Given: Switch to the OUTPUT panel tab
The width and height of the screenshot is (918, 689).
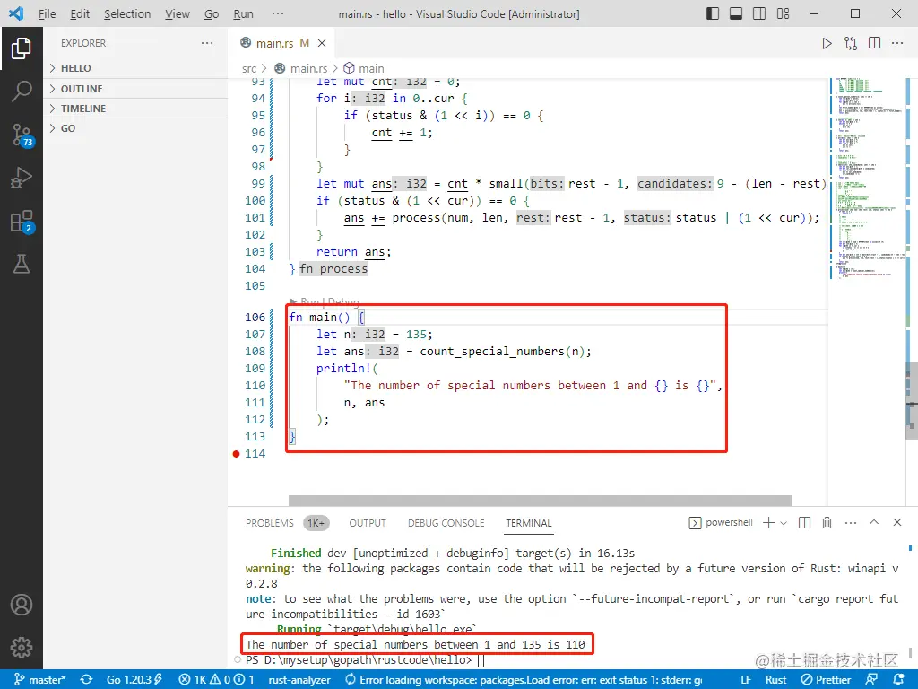Looking at the screenshot, I should coord(368,523).
